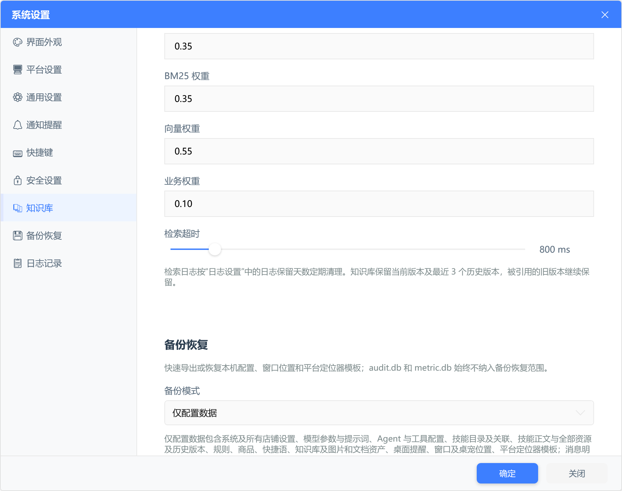Viewport: 622px width, 491px height.
Task: Click the topmost input field showing 0.35
Action: [x=379, y=46]
